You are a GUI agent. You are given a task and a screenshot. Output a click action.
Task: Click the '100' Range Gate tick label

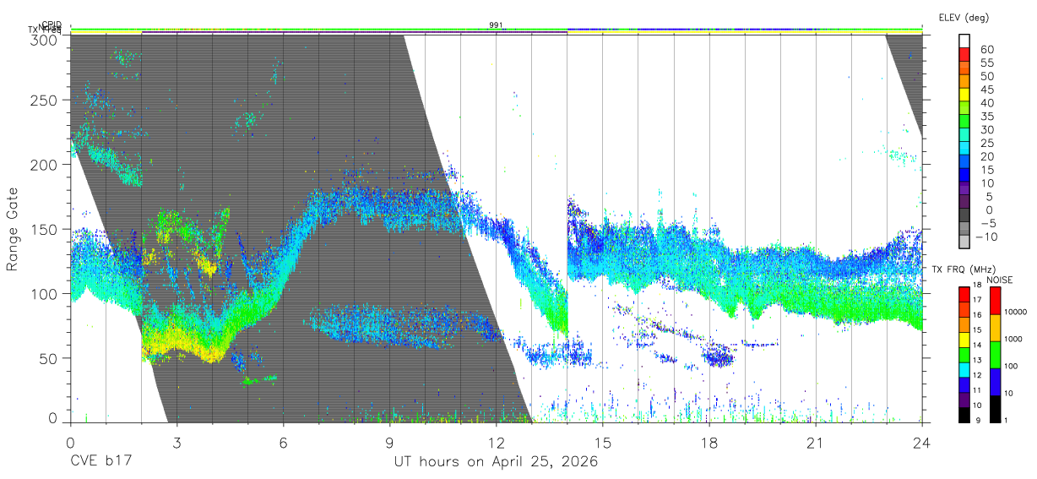tap(44, 293)
